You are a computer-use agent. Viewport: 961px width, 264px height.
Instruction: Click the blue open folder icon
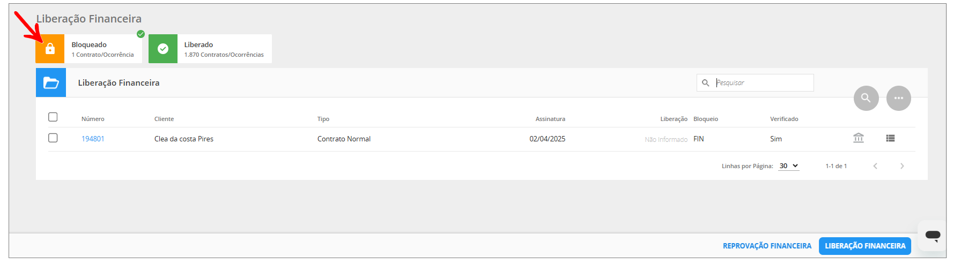pos(51,82)
